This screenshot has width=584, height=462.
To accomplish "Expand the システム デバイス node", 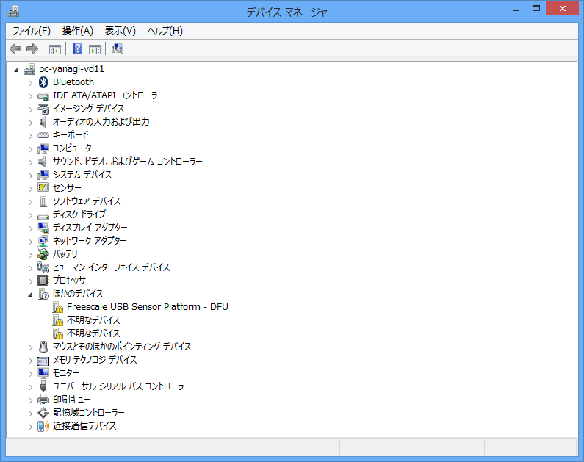I will point(30,176).
